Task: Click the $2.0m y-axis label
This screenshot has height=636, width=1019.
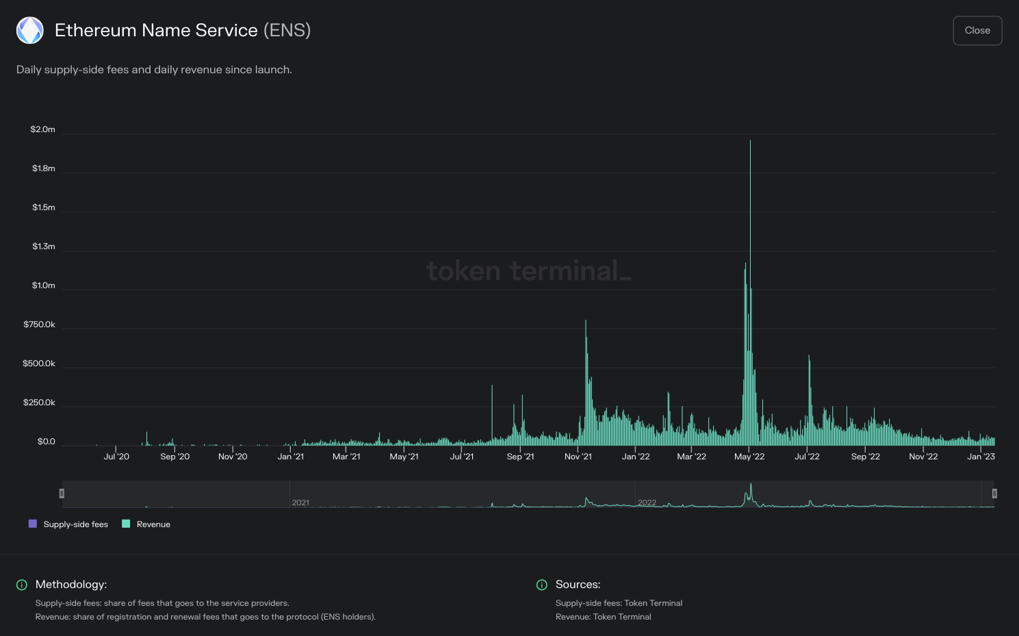Action: [x=42, y=129]
